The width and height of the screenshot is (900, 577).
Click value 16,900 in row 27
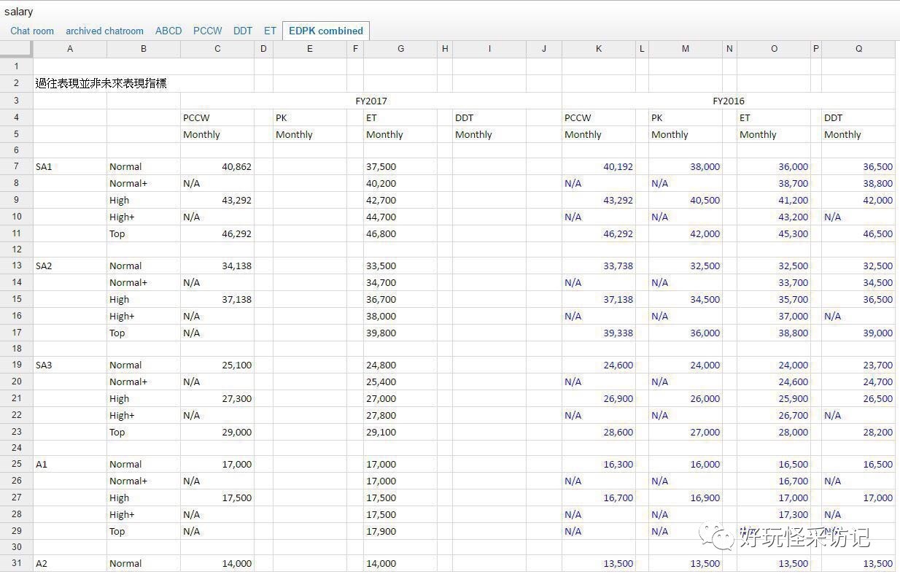[686, 497]
